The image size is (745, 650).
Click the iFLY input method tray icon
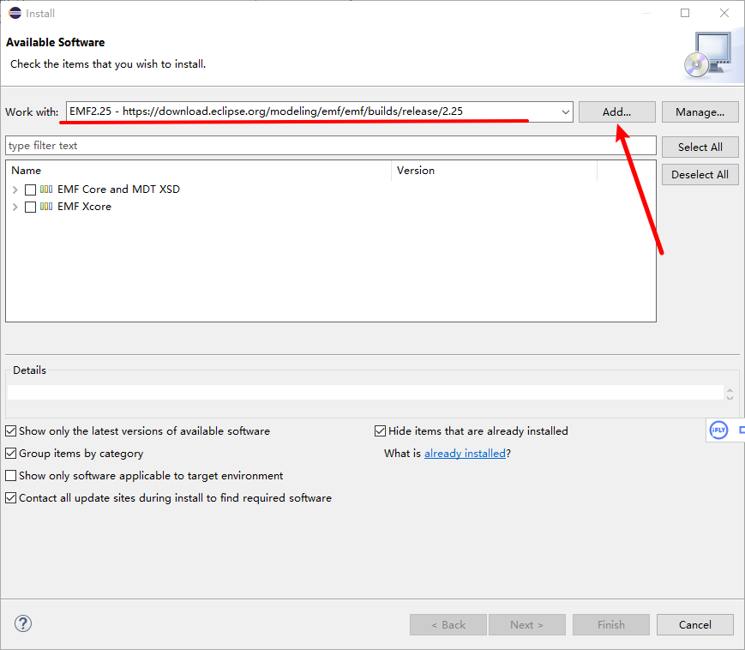(x=718, y=430)
